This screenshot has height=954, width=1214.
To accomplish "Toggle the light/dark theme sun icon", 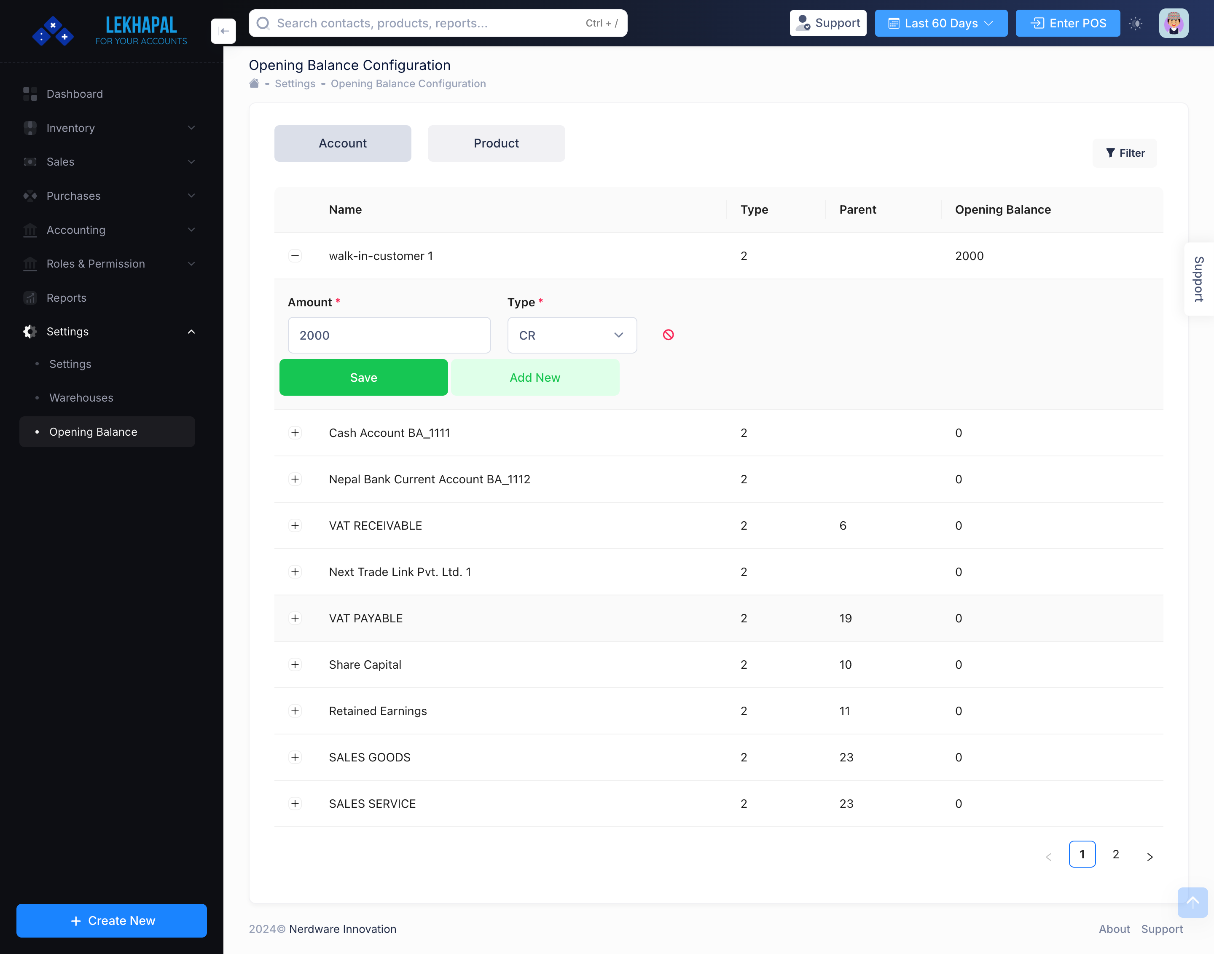I will click(x=1136, y=23).
